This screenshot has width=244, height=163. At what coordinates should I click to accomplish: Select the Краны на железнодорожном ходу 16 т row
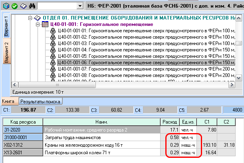click(101, 145)
